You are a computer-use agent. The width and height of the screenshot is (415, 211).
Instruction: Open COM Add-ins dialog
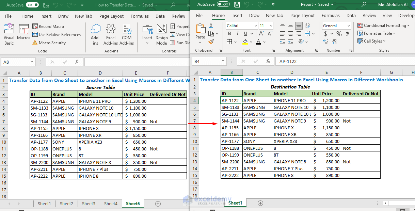tap(127, 34)
